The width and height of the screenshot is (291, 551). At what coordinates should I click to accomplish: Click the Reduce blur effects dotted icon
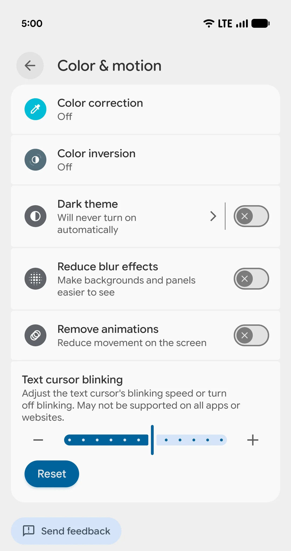pos(35,279)
